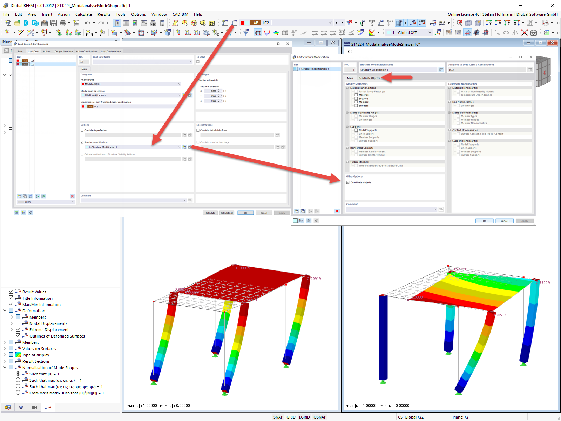Screen dimensions: 561x421
Task: Switch to the Load Combinations tab
Action: tap(111, 51)
